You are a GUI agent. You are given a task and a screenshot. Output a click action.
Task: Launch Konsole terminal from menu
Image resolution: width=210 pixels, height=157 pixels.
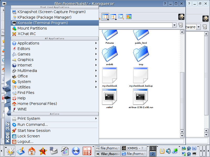[x=43, y=23]
